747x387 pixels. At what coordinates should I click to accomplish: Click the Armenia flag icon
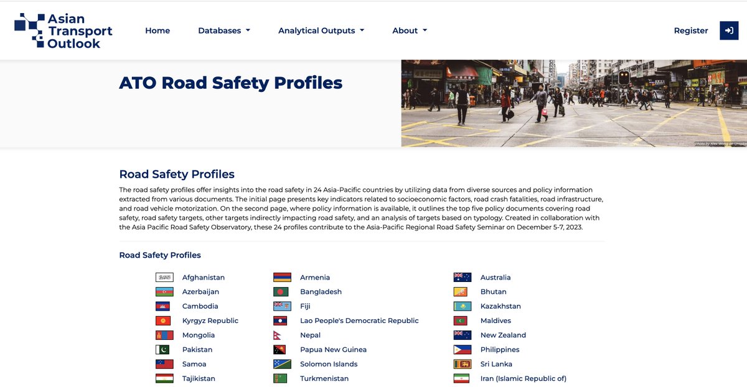point(282,278)
